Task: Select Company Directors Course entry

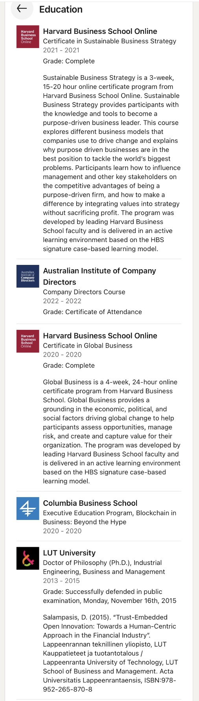Action: point(84,292)
